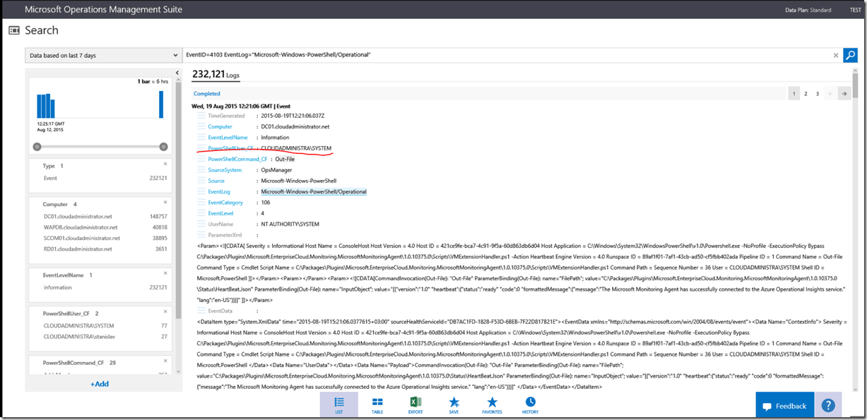Remove the Computer facet filter
The image size is (867, 420).
pos(165,203)
